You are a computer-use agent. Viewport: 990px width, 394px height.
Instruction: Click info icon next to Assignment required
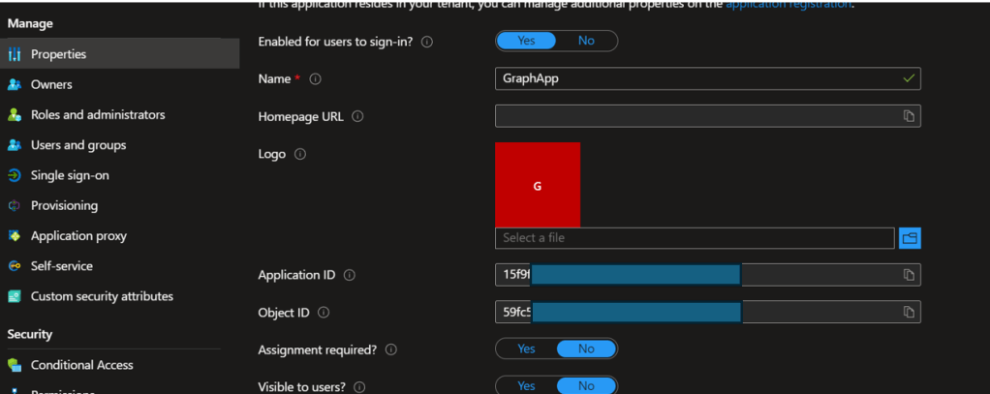click(x=391, y=349)
